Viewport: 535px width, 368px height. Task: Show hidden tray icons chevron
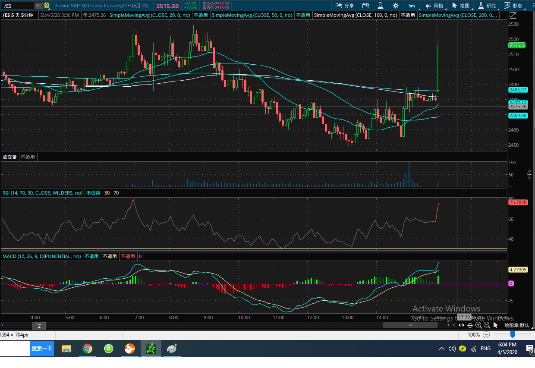pos(441,349)
